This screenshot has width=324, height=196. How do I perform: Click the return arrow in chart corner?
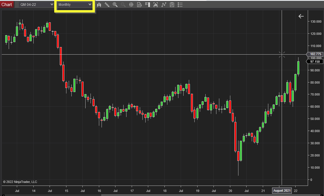301,16
